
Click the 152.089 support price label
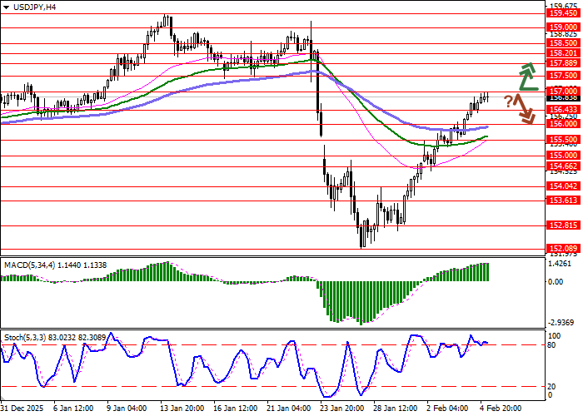[563, 249]
